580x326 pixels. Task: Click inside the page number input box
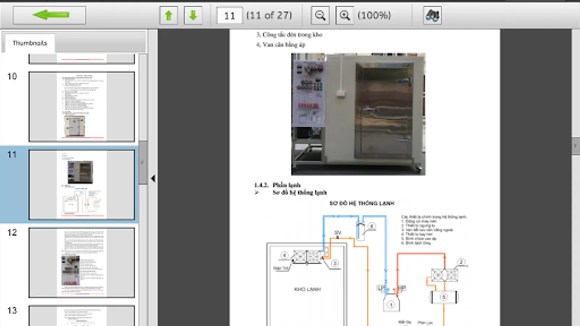click(x=229, y=15)
